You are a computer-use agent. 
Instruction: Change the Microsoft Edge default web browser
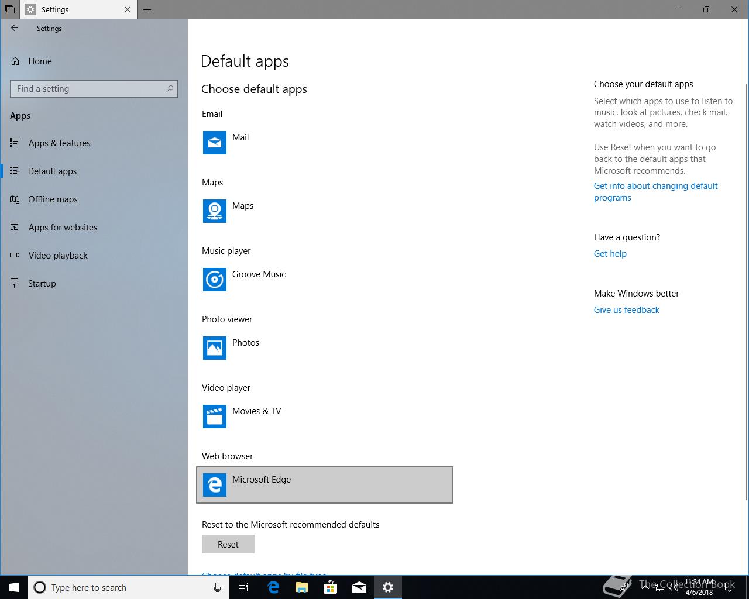[x=325, y=485]
